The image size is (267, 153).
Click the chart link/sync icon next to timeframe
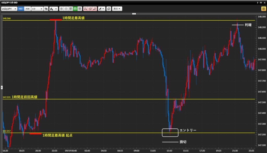[46, 9]
